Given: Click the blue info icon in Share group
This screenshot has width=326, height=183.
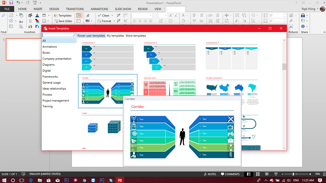Looking at the screenshot, I should (303, 26).
